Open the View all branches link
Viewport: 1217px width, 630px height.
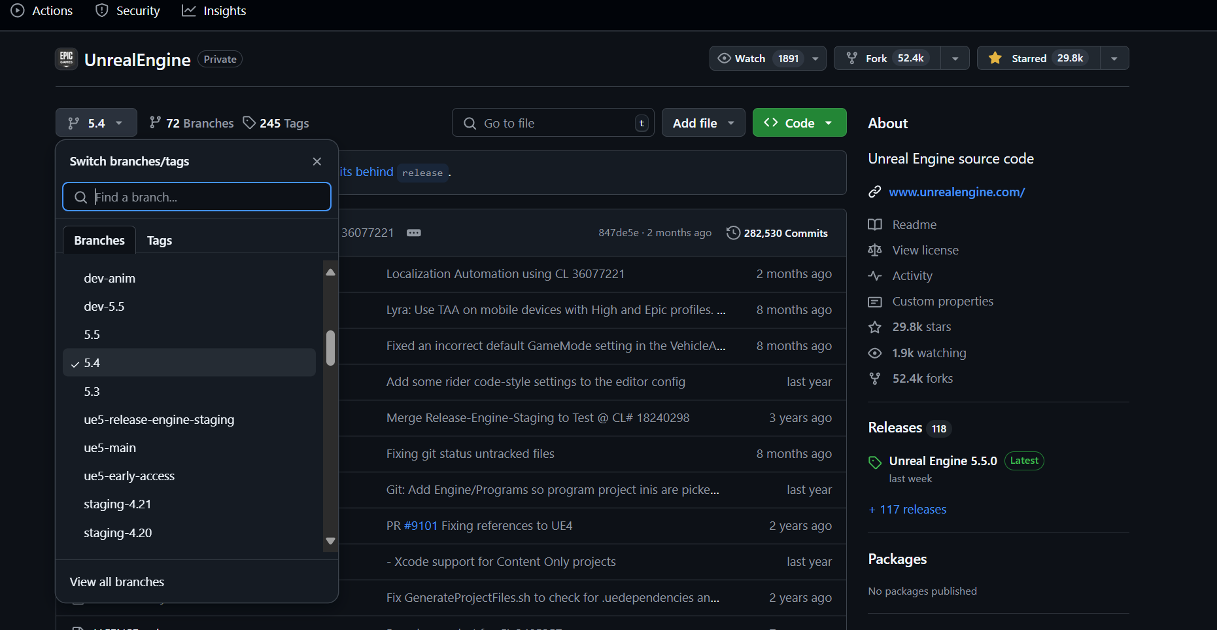(117, 582)
